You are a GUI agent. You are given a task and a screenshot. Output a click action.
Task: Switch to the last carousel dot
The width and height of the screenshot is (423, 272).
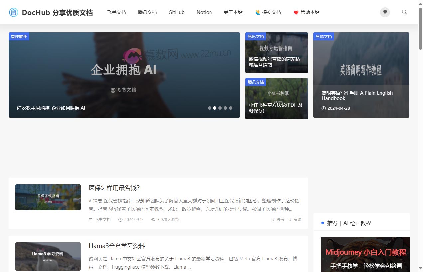coord(231,108)
